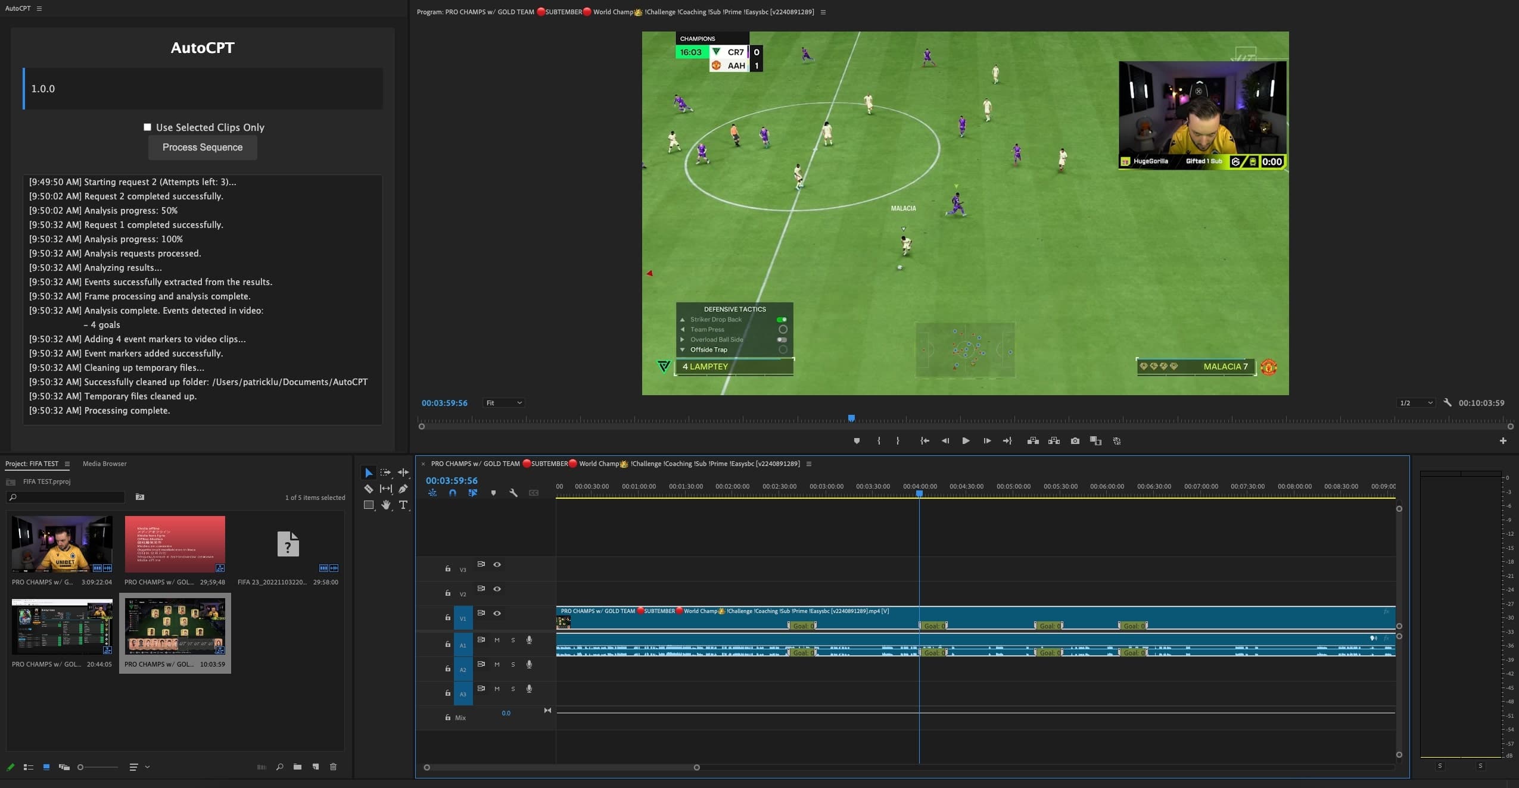
Task: Mute audio track A1
Action: click(x=497, y=640)
